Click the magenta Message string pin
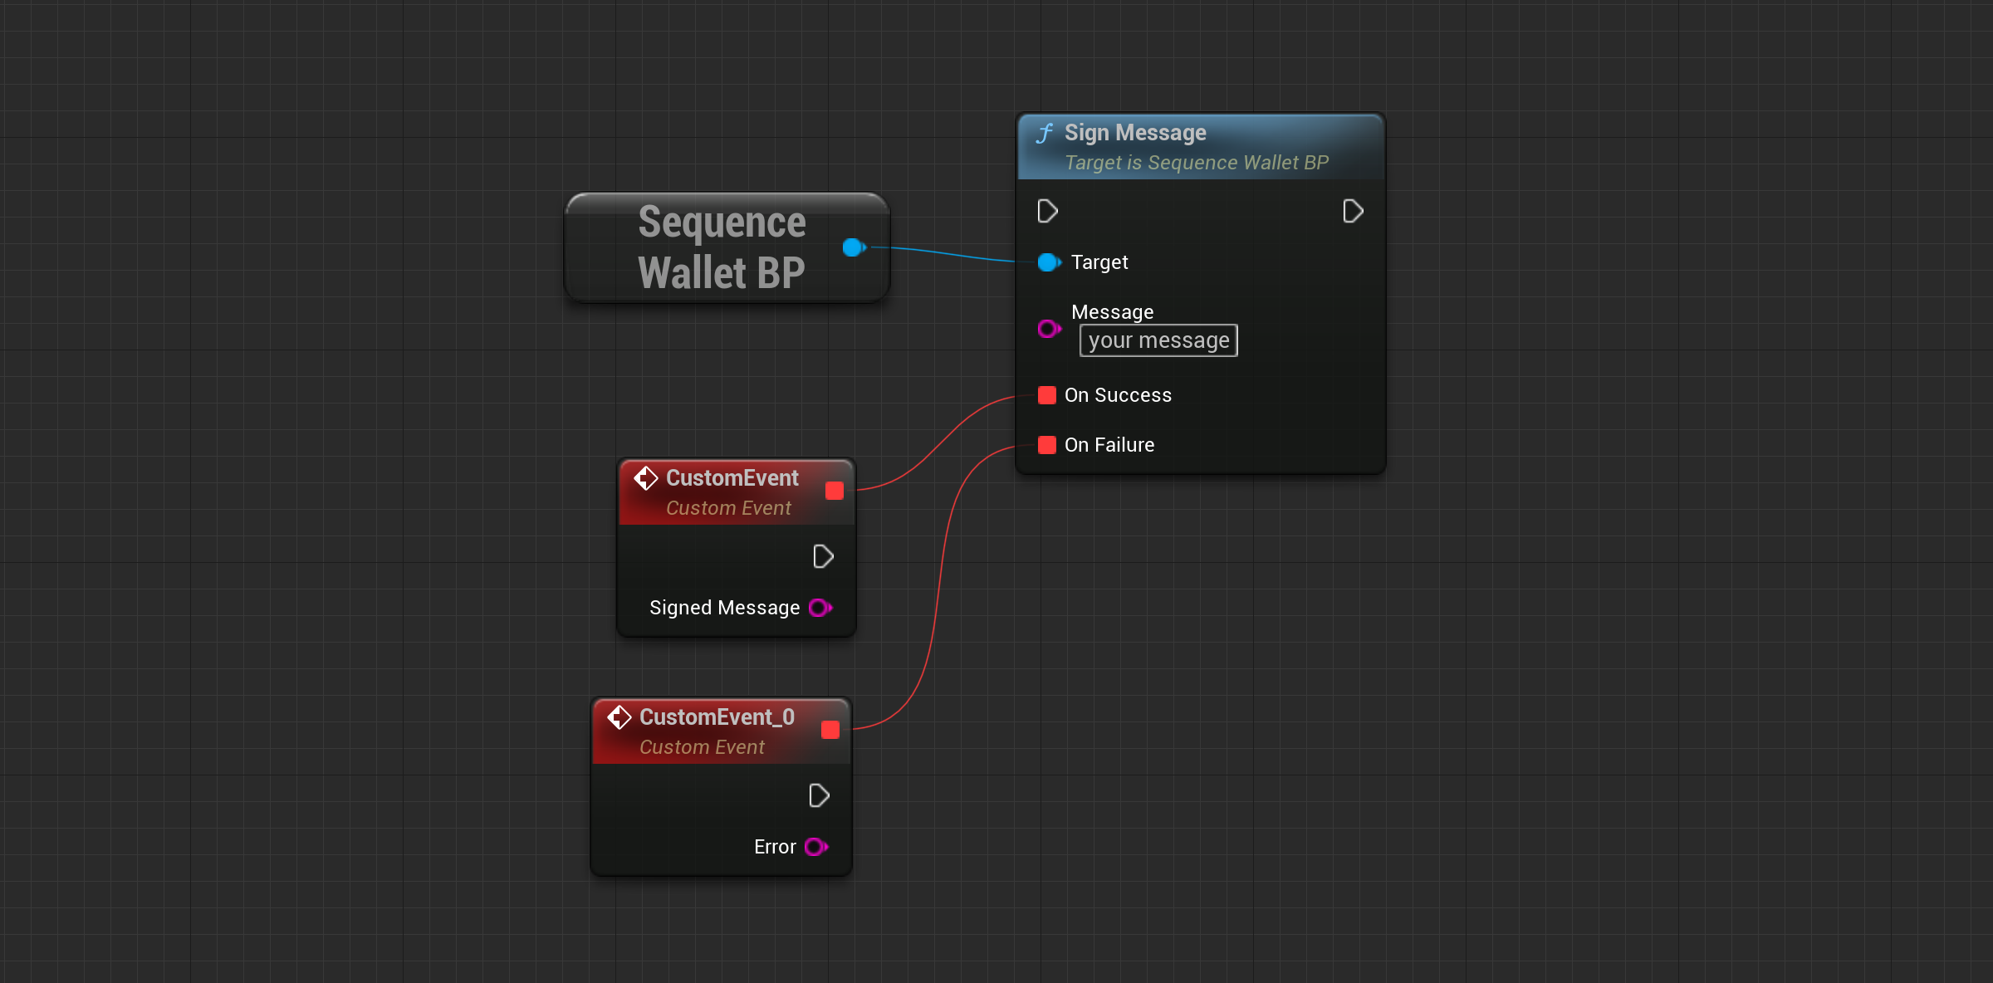Image resolution: width=1993 pixels, height=983 pixels. 1048,329
